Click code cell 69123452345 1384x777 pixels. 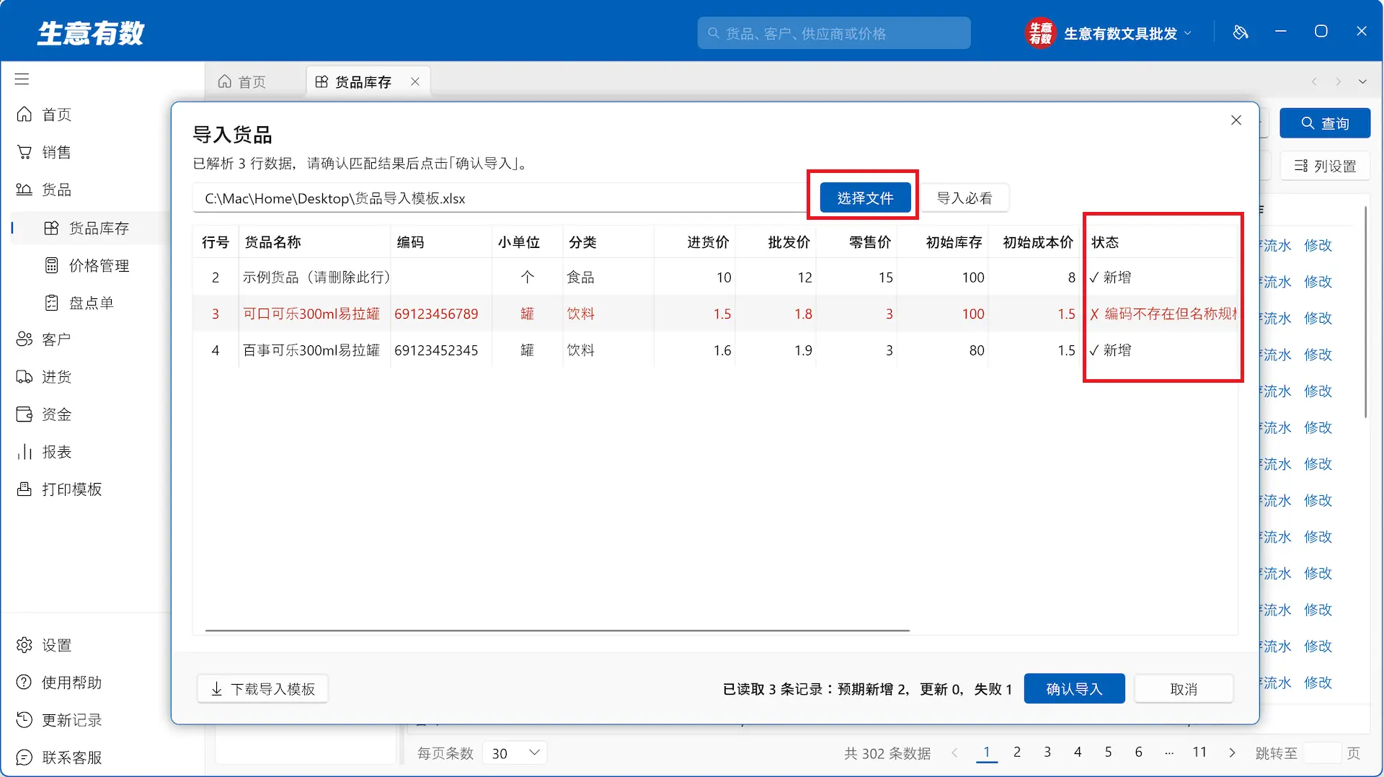[x=436, y=350]
